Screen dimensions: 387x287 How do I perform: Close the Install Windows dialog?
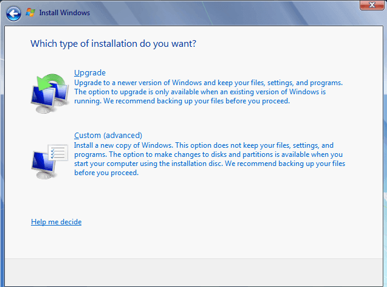(369, 5)
